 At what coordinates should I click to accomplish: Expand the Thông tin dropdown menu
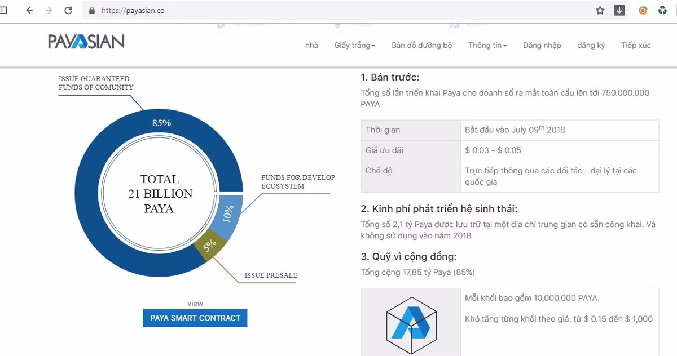[487, 45]
